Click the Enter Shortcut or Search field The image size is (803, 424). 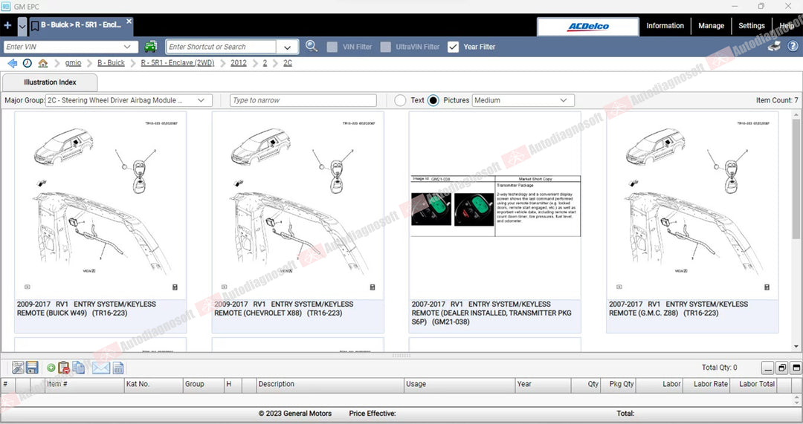point(222,47)
